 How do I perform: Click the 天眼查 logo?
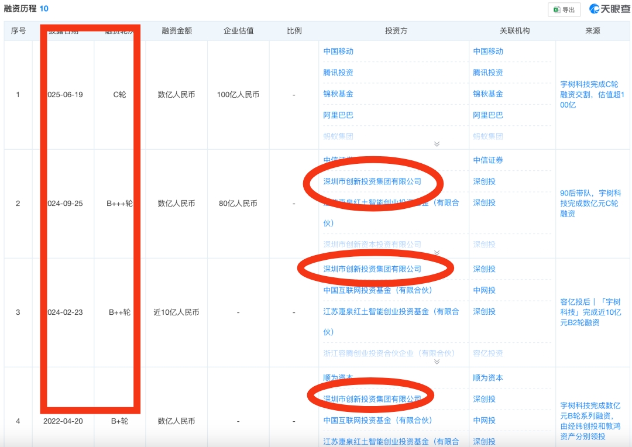point(609,9)
